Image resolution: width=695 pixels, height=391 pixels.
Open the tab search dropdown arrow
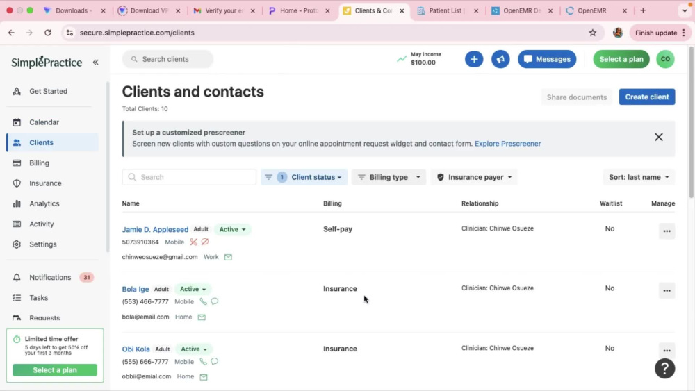685,10
